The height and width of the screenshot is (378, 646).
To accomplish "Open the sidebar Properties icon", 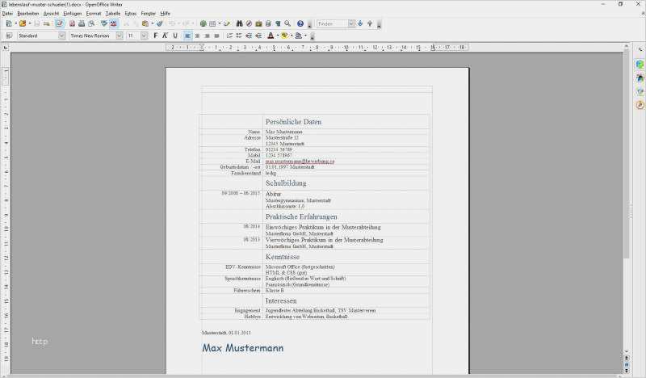I will pyautogui.click(x=640, y=64).
